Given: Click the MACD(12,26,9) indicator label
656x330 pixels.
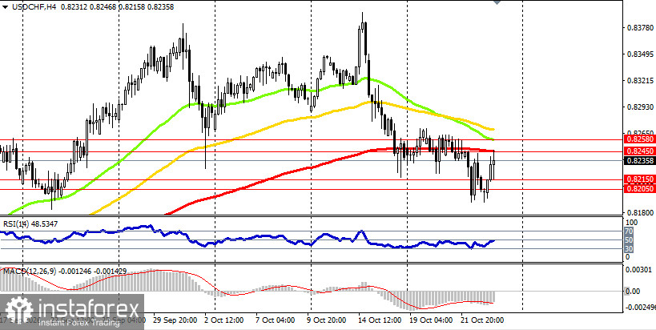Looking at the screenshot, I should pos(65,272).
